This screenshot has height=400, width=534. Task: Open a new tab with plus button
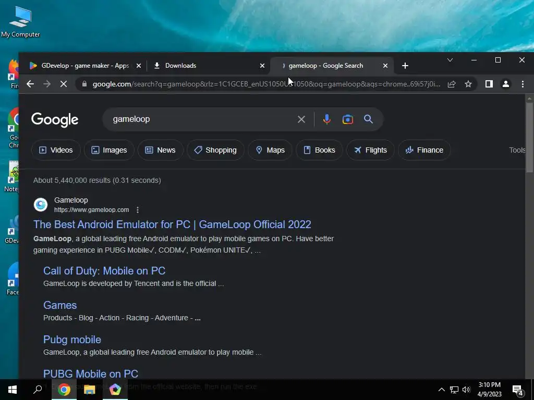[x=405, y=66]
